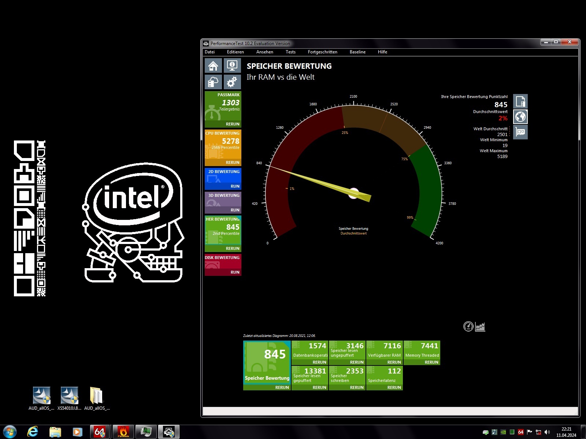Run the 2D Bewertung test
Screen dimensions: 586x439
tap(235, 186)
